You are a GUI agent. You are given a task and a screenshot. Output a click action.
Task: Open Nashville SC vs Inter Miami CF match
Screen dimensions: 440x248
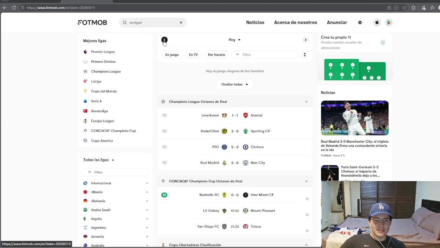coord(235,195)
